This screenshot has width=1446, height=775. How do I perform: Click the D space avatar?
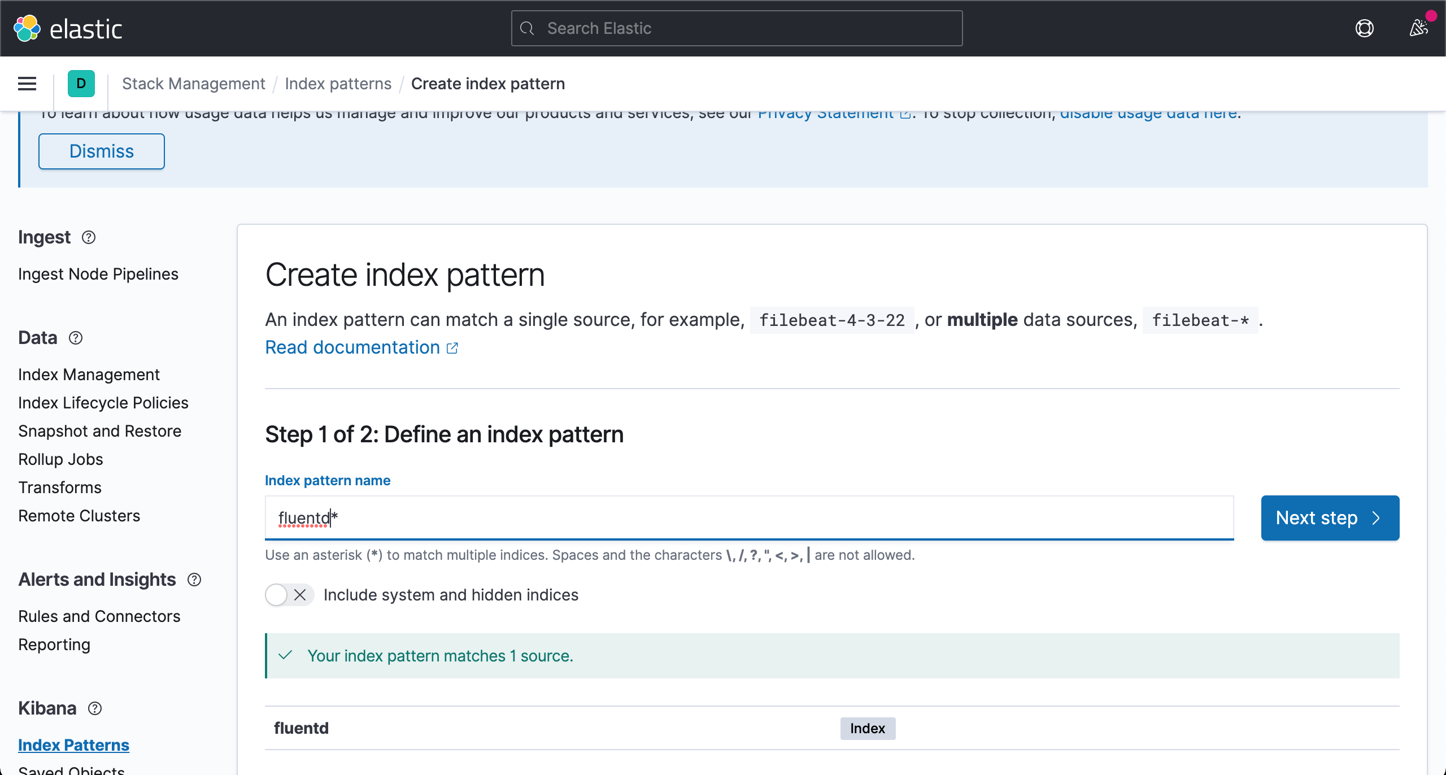81,84
